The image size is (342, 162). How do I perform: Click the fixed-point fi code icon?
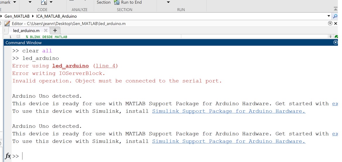[x=44, y=2]
